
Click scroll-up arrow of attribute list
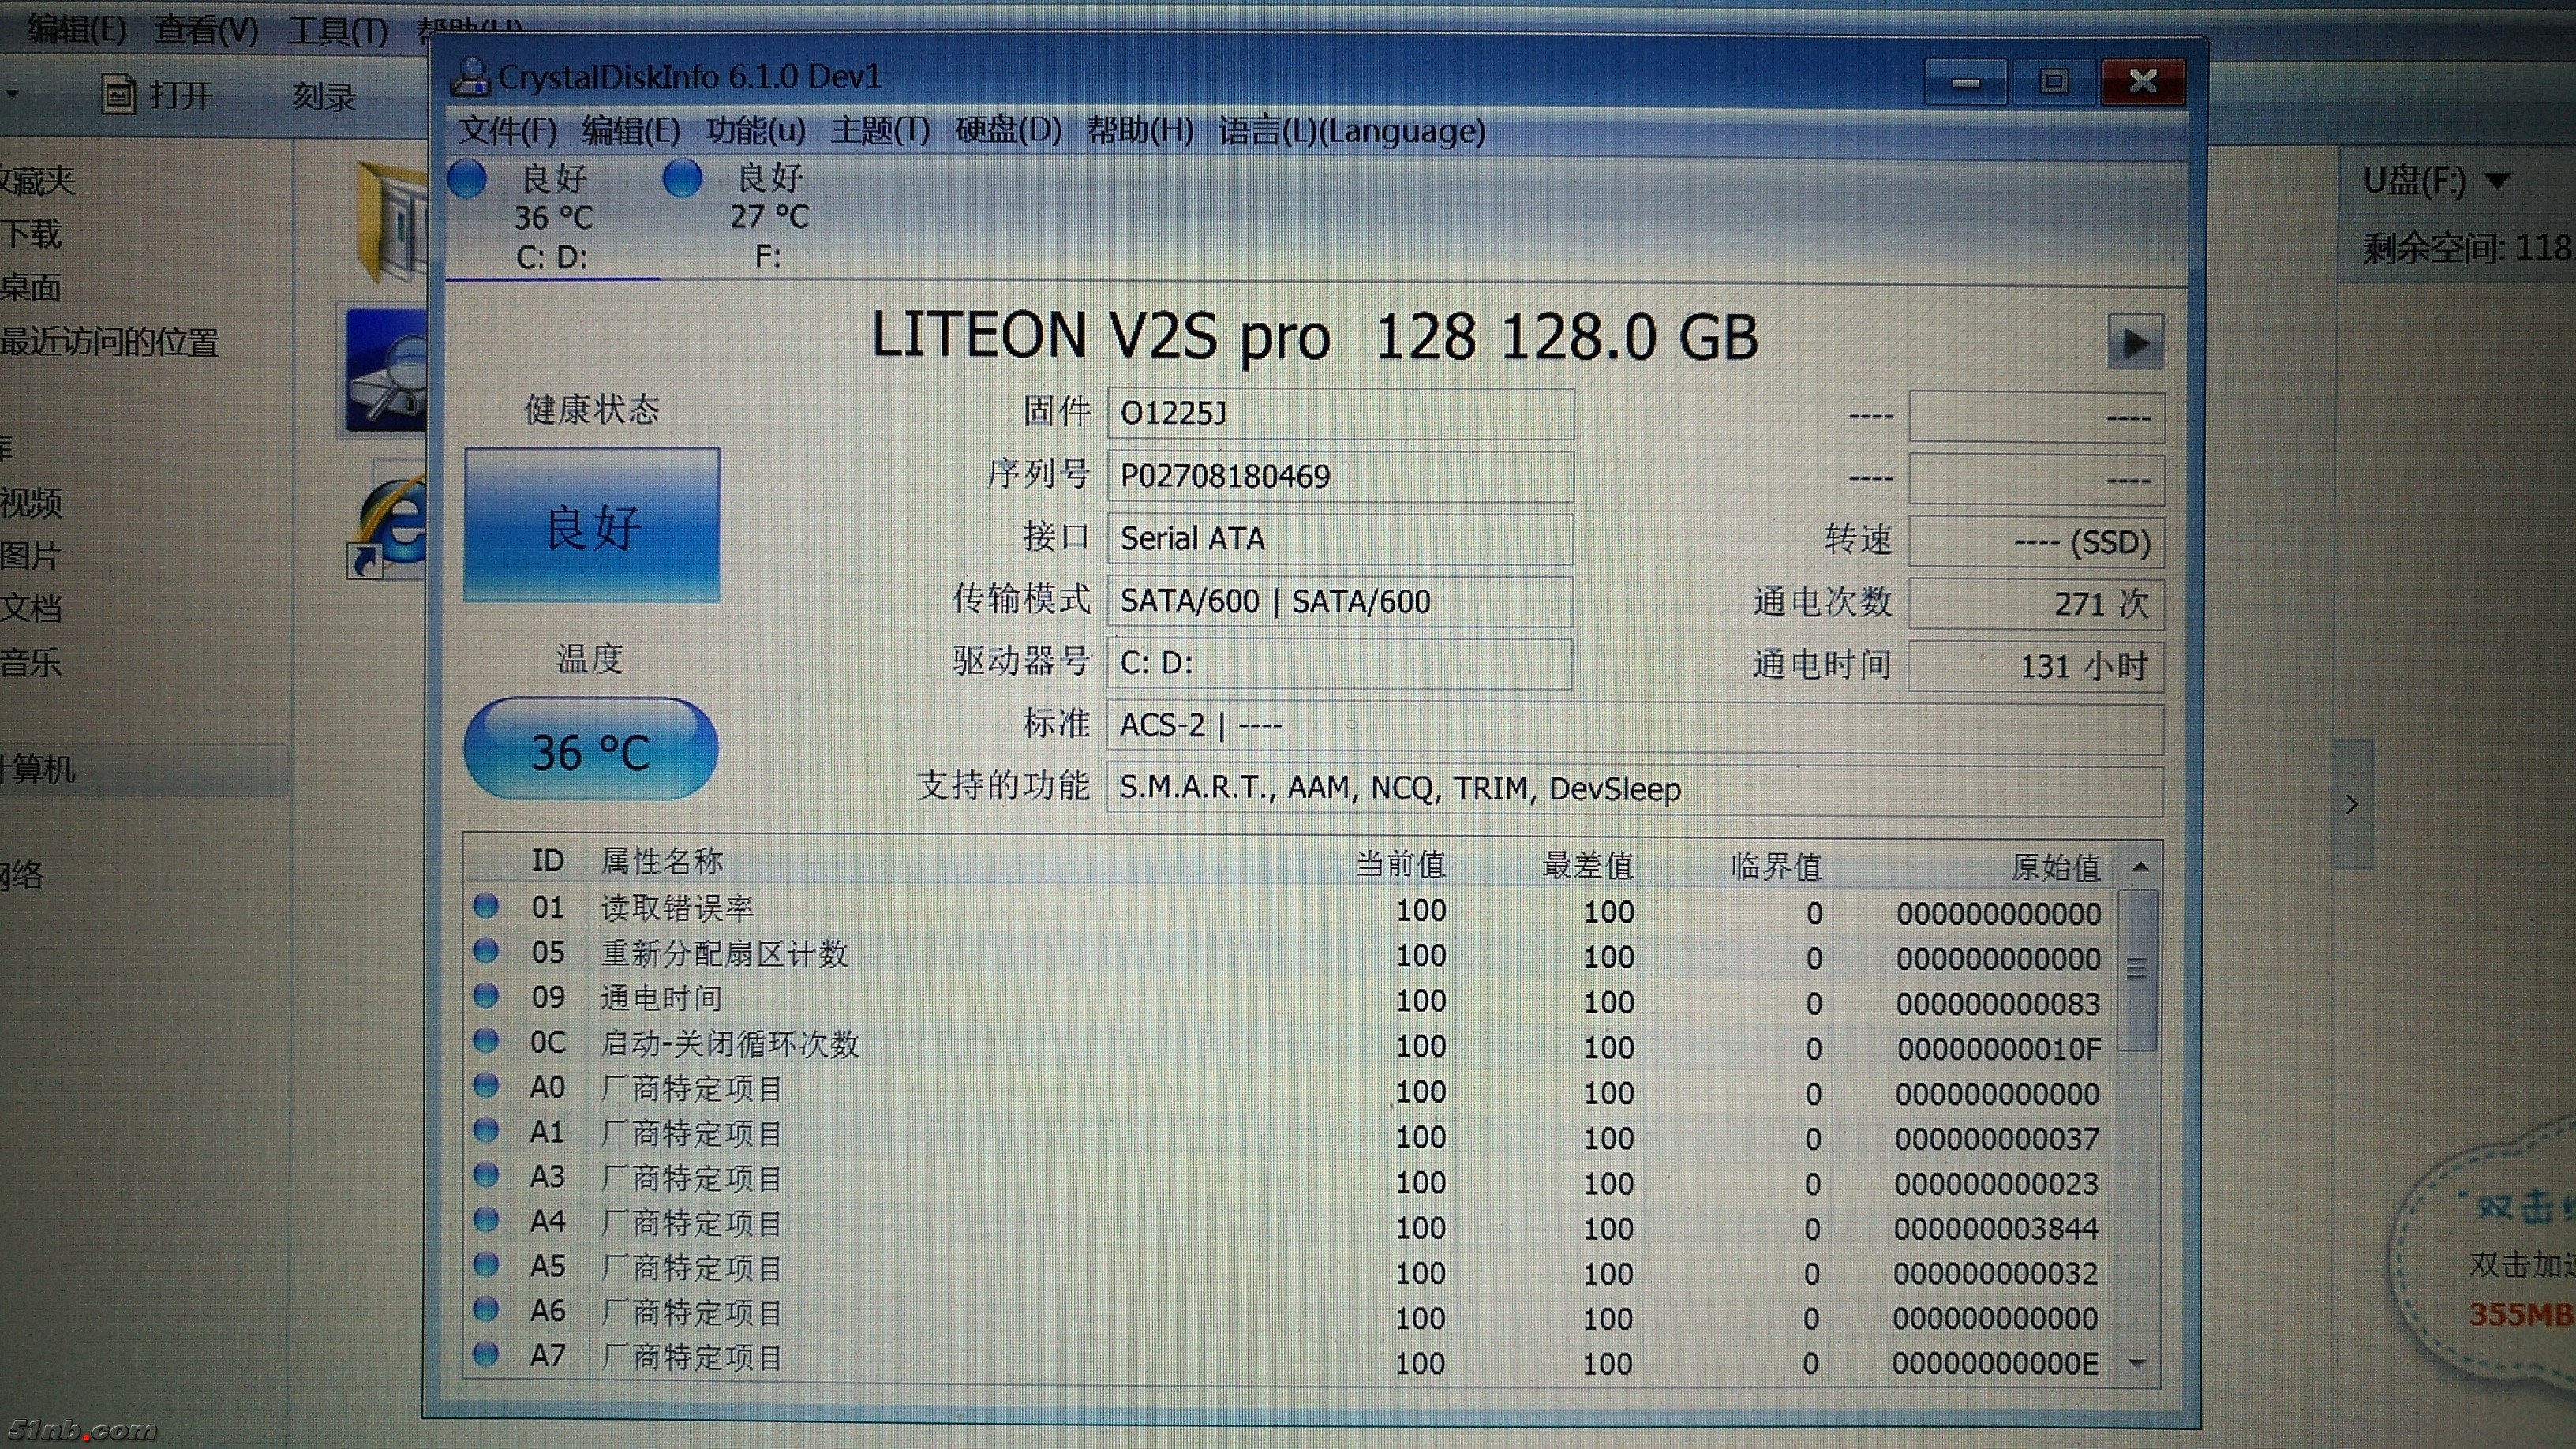click(x=2139, y=867)
